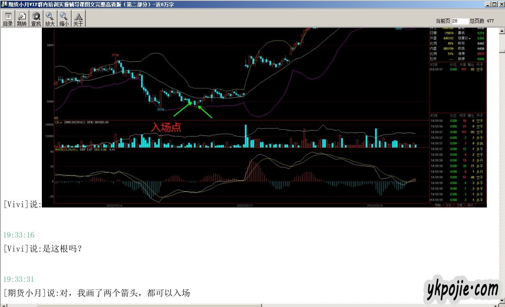Select the 分笔 tab
This screenshot has width=505, height=307.
459,205
